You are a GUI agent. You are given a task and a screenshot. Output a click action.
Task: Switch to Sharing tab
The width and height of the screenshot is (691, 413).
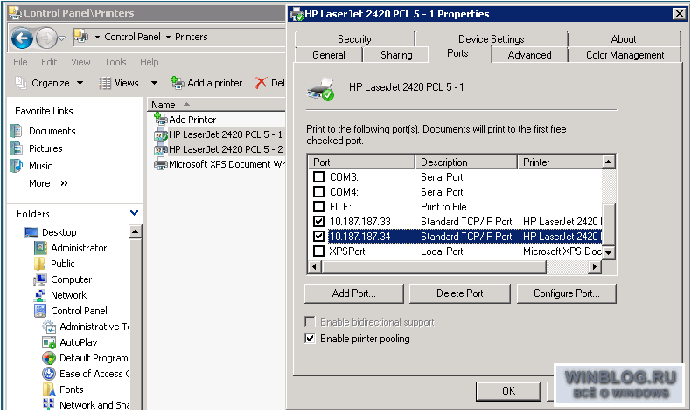[x=396, y=55]
